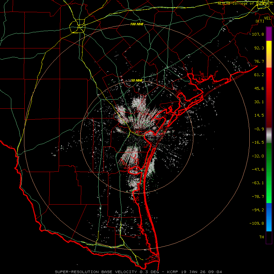274x274 pixels.
Task: Click the VEL legend title
Action: click(268, 18)
